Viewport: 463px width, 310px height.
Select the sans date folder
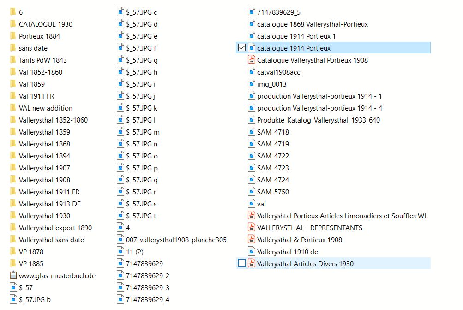click(29, 48)
